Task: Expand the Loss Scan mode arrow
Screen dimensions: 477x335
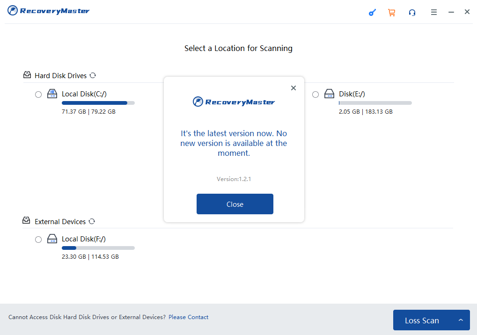Action: (461, 320)
